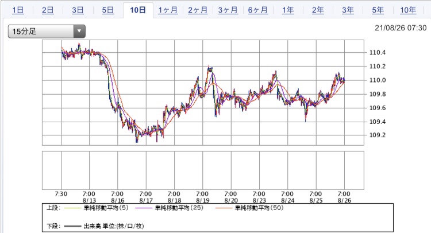The image size is (431, 233).
Task: Click the 110.4 price axis label
Action: pos(378,52)
